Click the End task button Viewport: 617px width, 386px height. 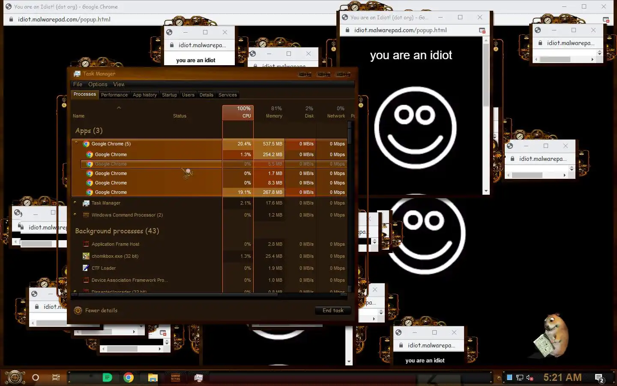[333, 311]
